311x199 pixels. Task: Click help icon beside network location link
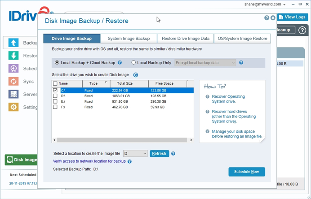point(129,161)
